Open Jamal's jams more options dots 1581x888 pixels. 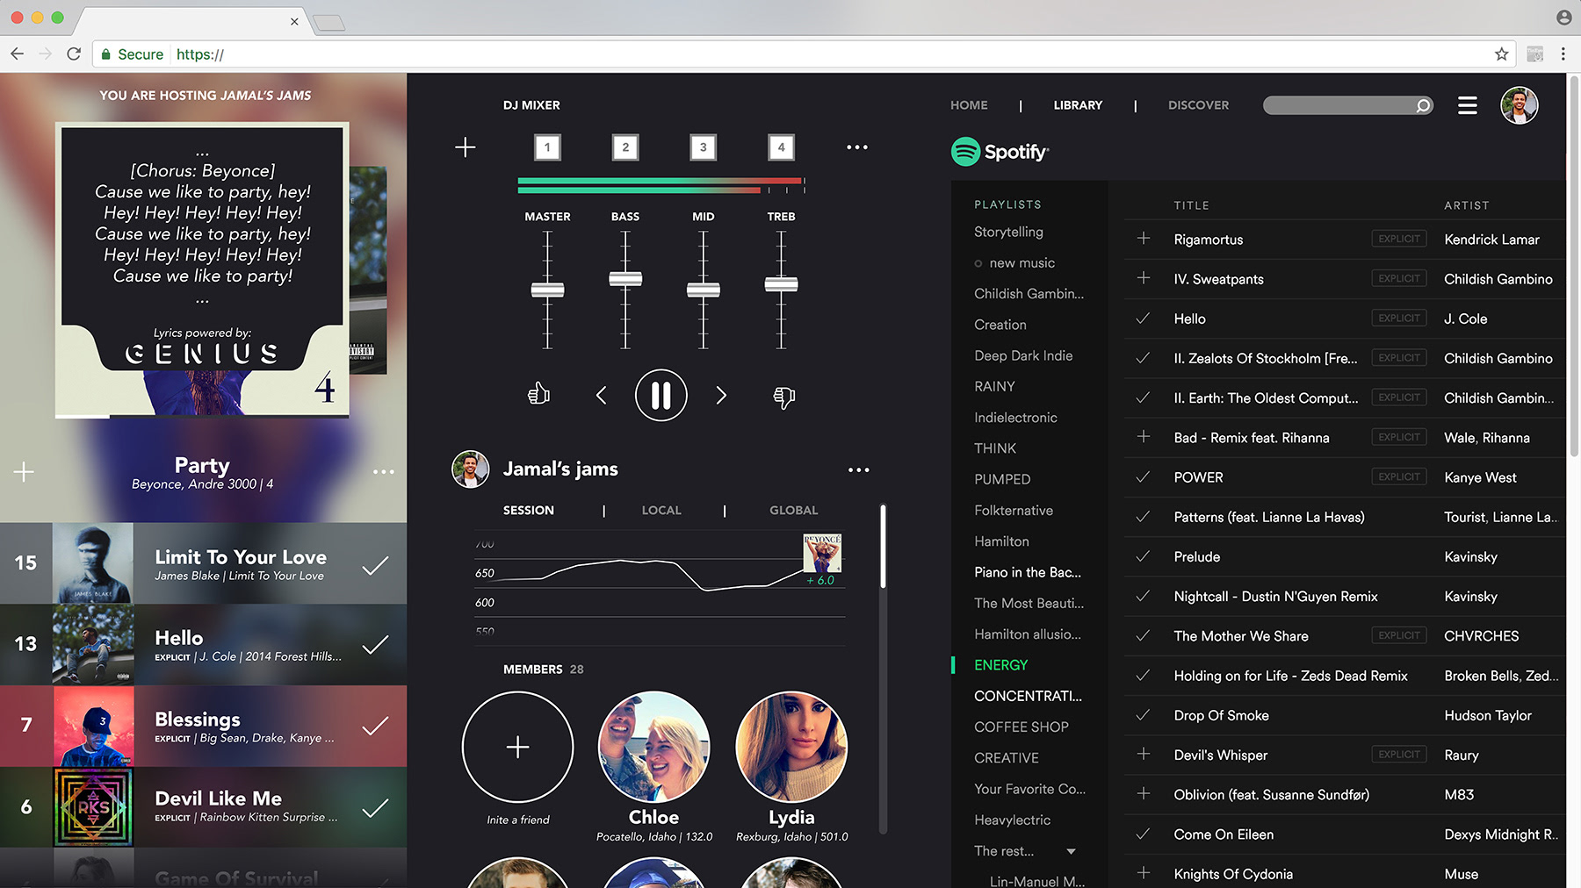click(858, 470)
